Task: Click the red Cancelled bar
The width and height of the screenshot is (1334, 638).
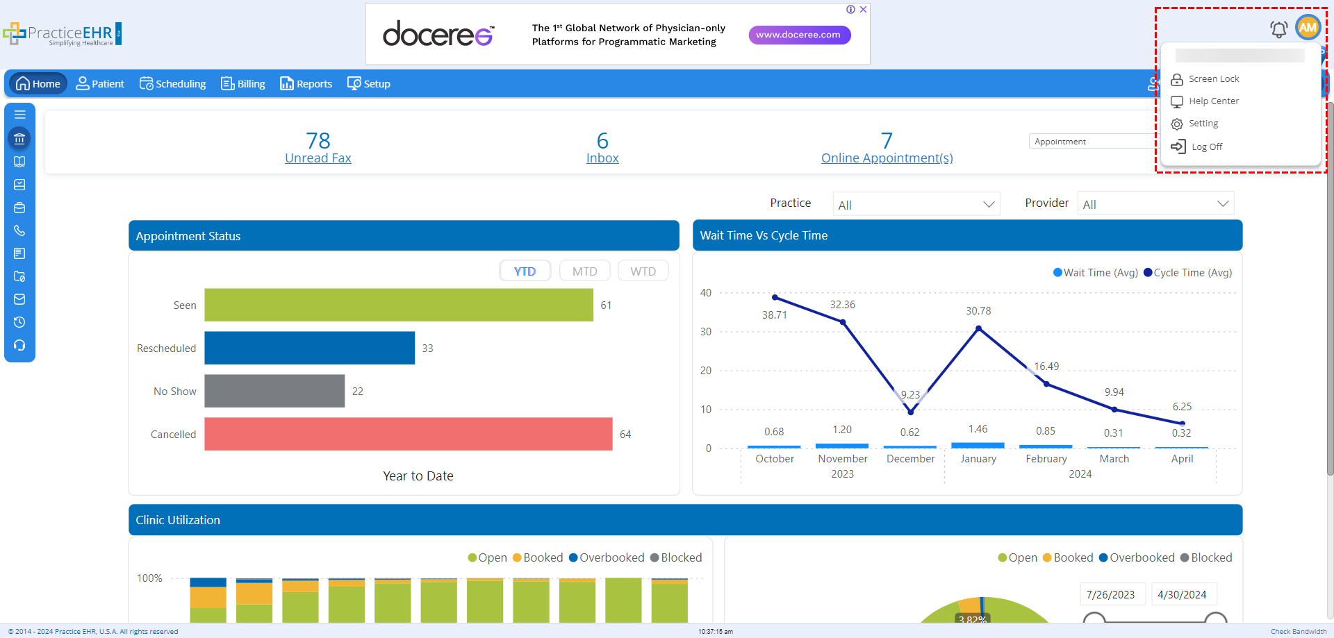Action: tap(409, 434)
